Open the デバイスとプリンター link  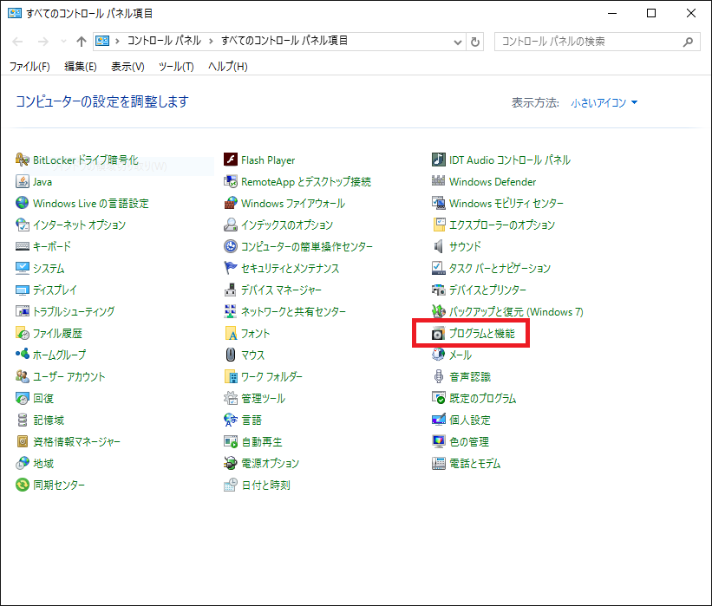[x=487, y=290]
